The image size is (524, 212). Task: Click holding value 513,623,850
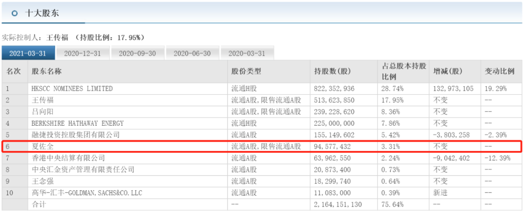334,100
